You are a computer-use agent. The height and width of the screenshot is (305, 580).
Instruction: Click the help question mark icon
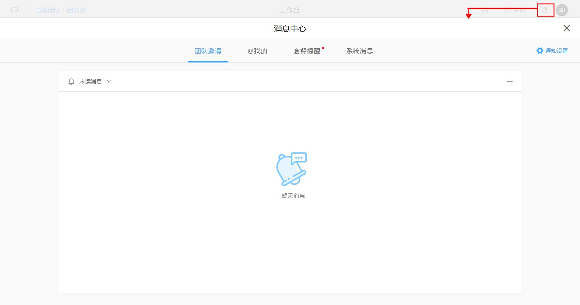[507, 10]
